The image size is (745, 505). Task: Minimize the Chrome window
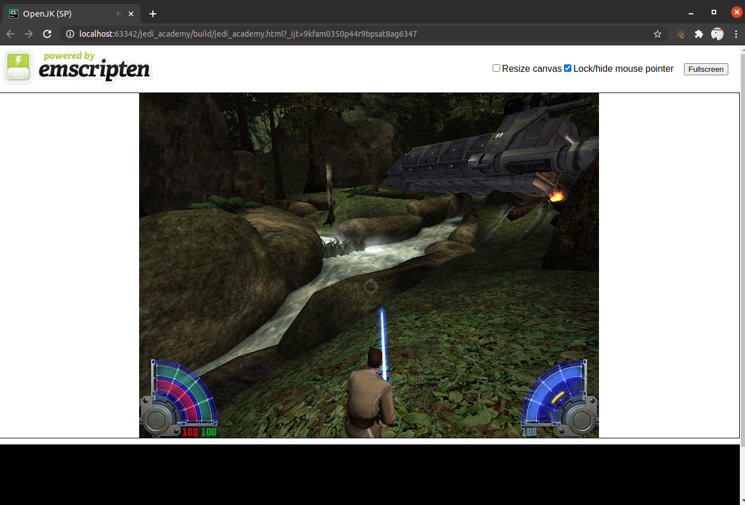690,13
